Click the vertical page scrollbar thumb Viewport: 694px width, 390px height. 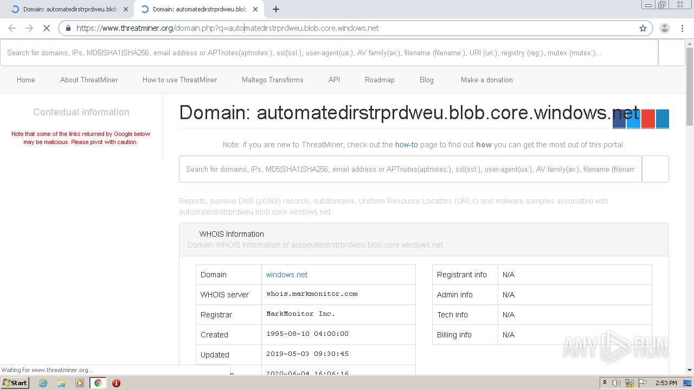(690, 87)
